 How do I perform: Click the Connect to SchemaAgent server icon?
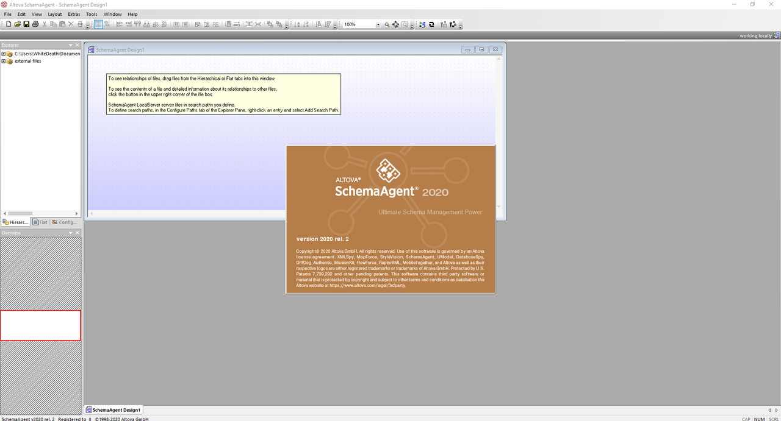[x=422, y=24]
